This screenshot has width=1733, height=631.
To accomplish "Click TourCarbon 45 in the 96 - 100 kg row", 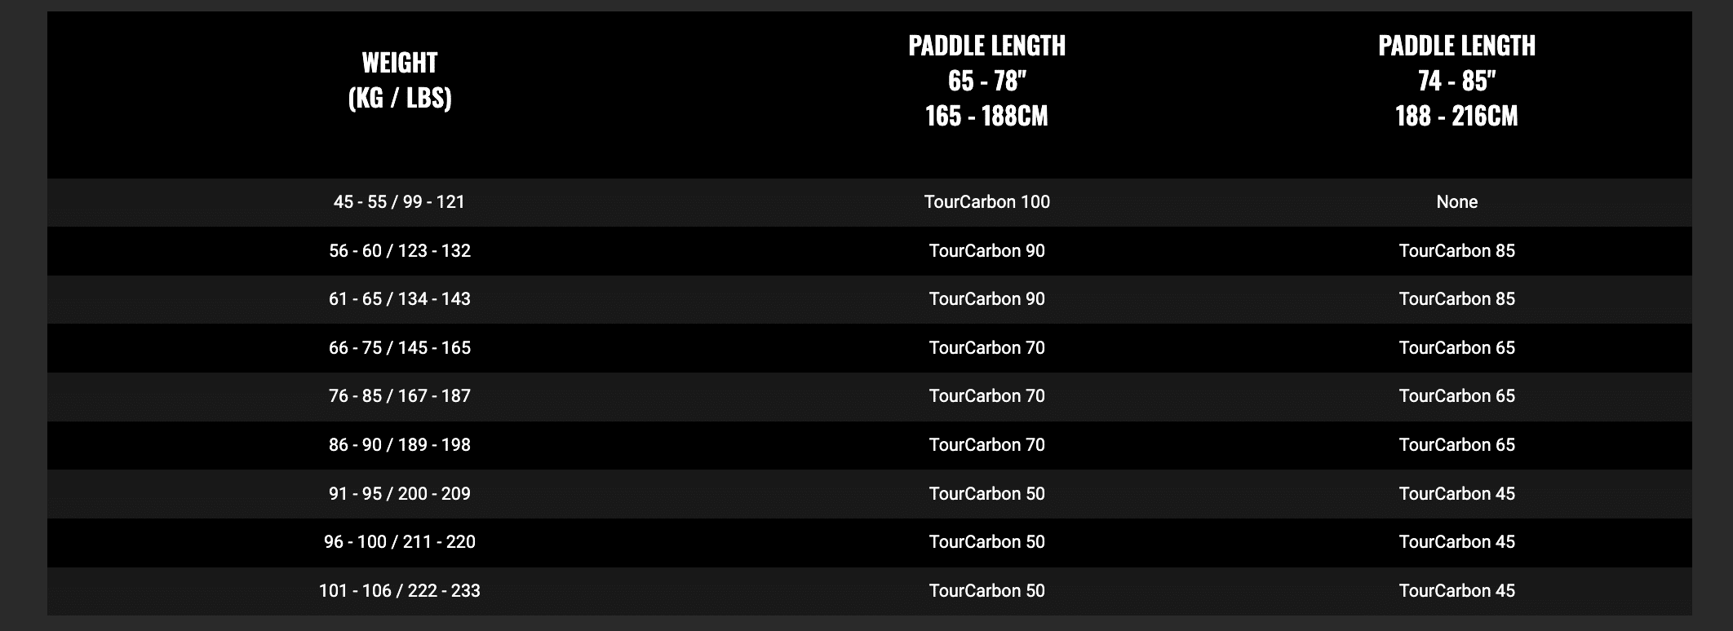I will pyautogui.click(x=1456, y=541).
